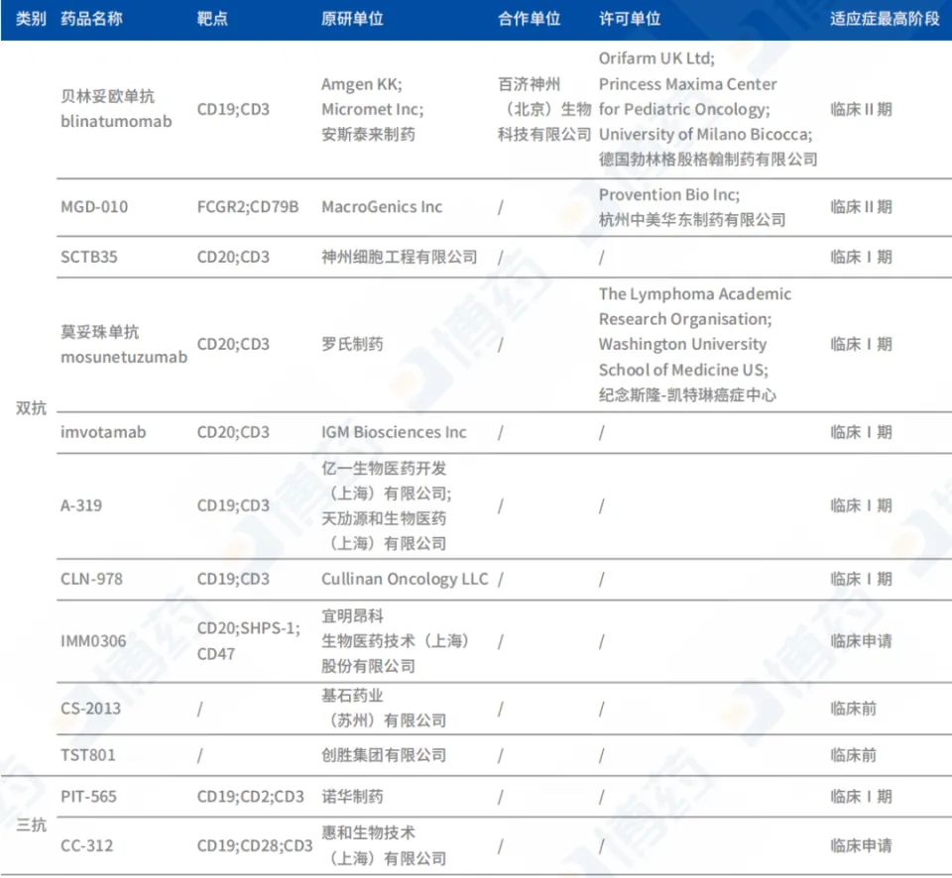Click 临床申请 stage in IMM0306 row
952x878 pixels.
coord(861,641)
